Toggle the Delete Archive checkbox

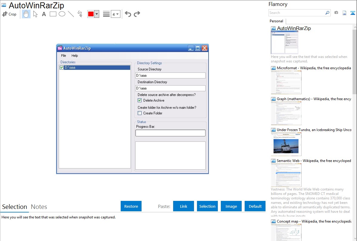139,100
